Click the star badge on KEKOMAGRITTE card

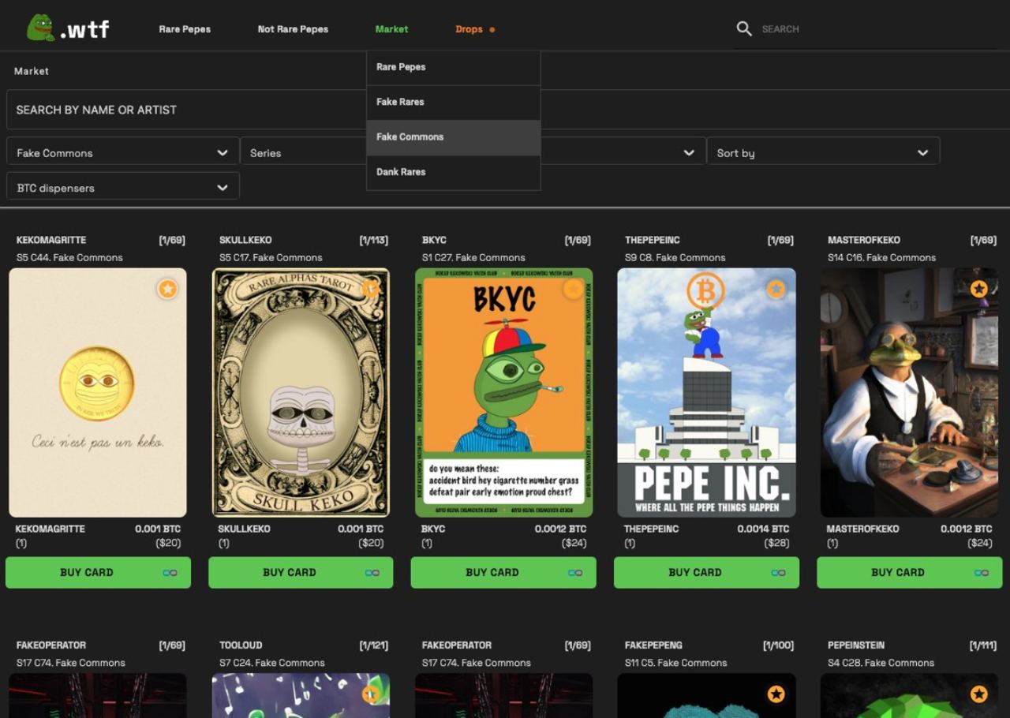(x=167, y=289)
